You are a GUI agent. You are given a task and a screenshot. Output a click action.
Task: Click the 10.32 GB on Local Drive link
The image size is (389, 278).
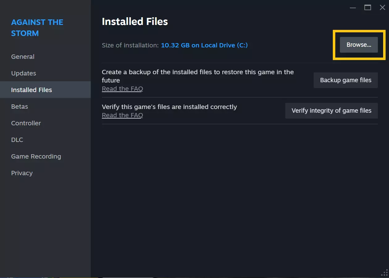pos(204,45)
